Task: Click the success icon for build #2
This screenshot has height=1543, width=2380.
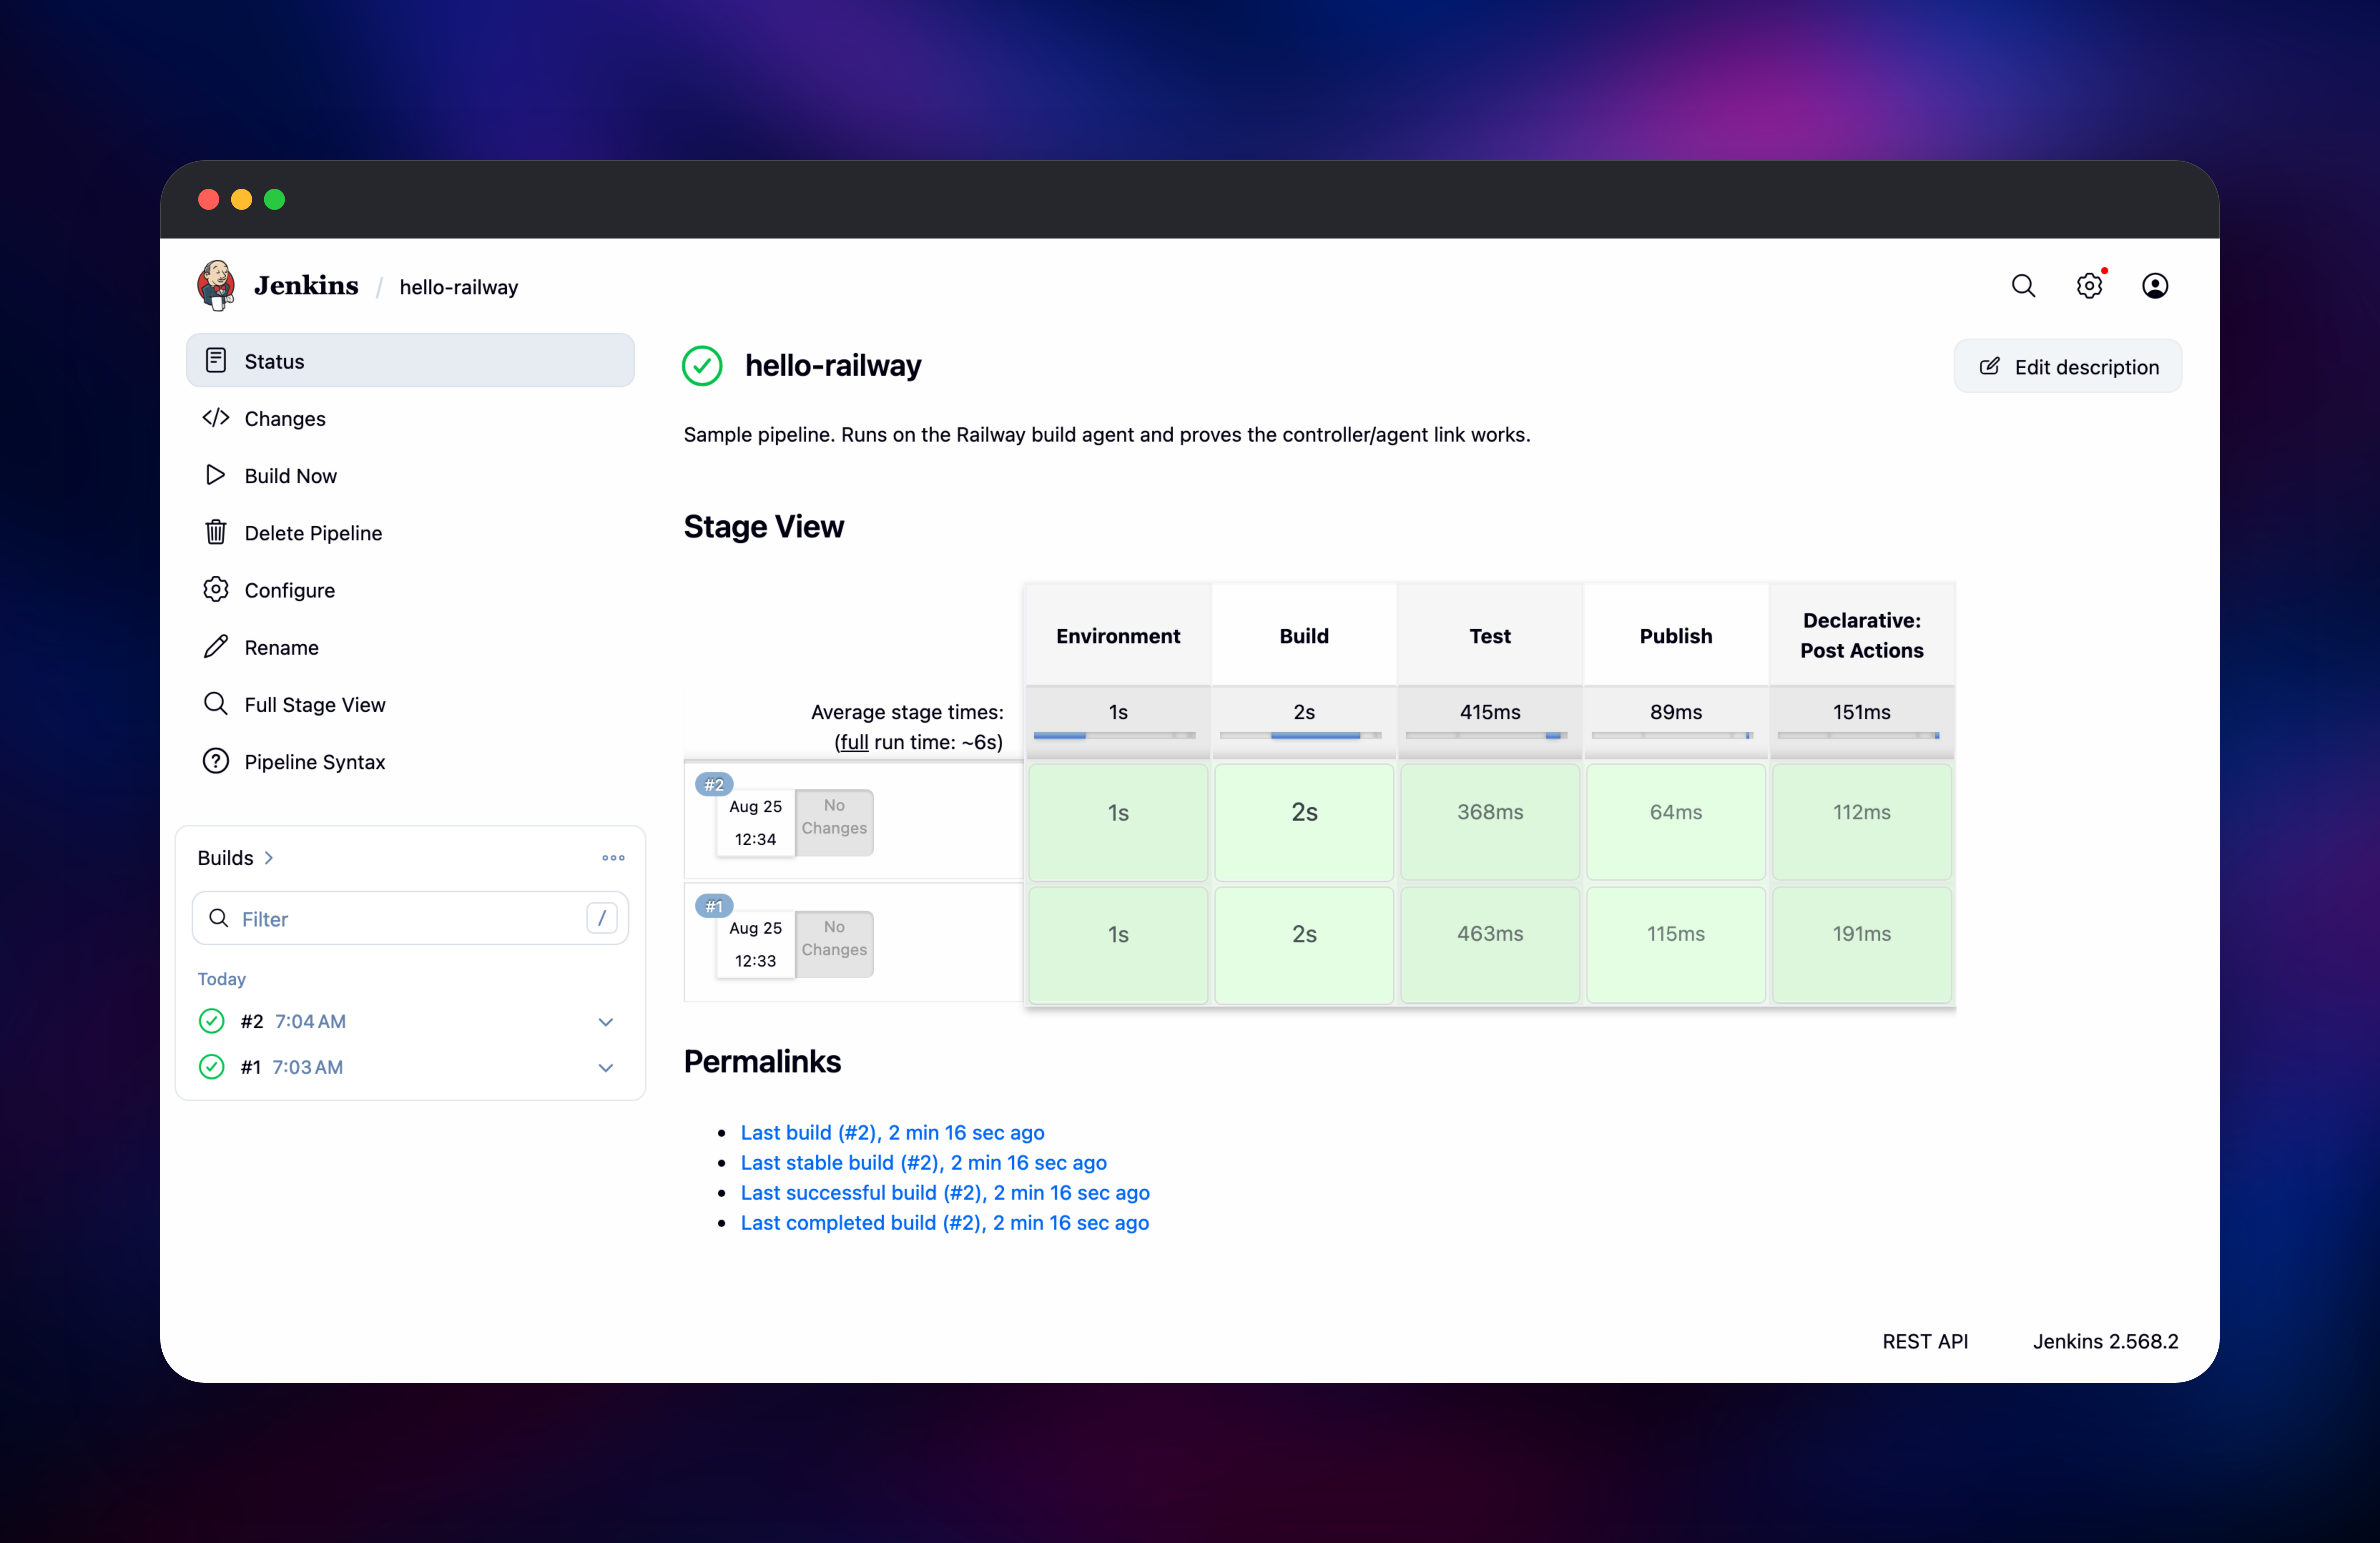Action: (211, 1021)
